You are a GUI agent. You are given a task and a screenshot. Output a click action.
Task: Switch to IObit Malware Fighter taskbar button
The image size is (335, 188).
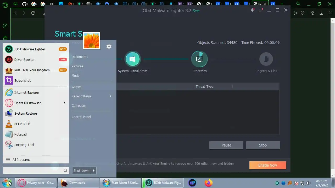coord(163,183)
